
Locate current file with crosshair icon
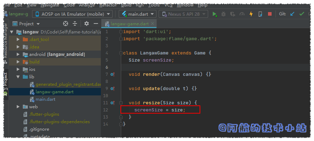[66, 24]
